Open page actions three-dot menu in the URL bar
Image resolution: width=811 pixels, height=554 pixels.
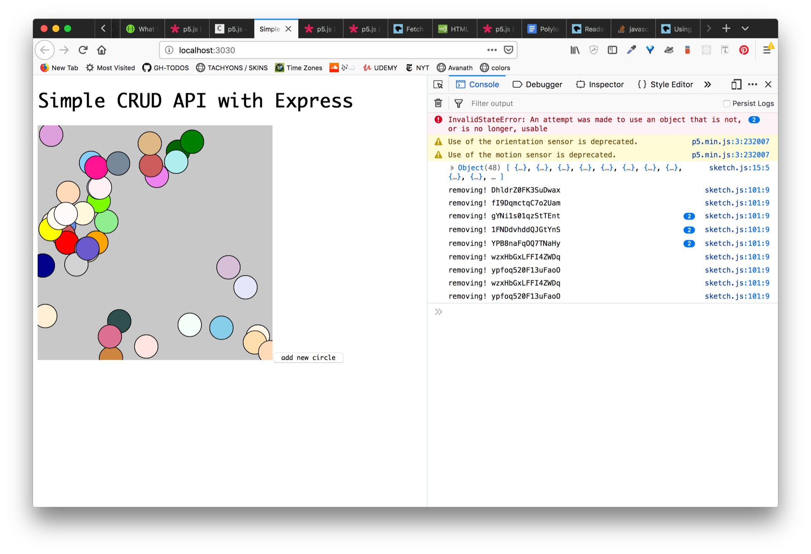point(492,50)
